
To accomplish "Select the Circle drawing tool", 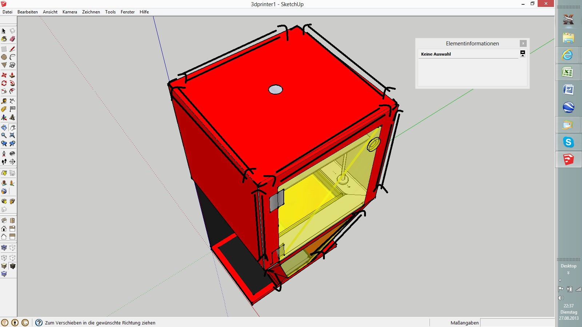I will coord(4,57).
